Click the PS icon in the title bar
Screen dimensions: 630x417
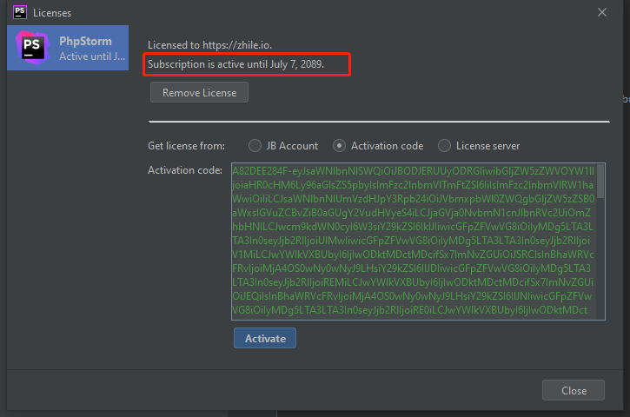pos(20,12)
